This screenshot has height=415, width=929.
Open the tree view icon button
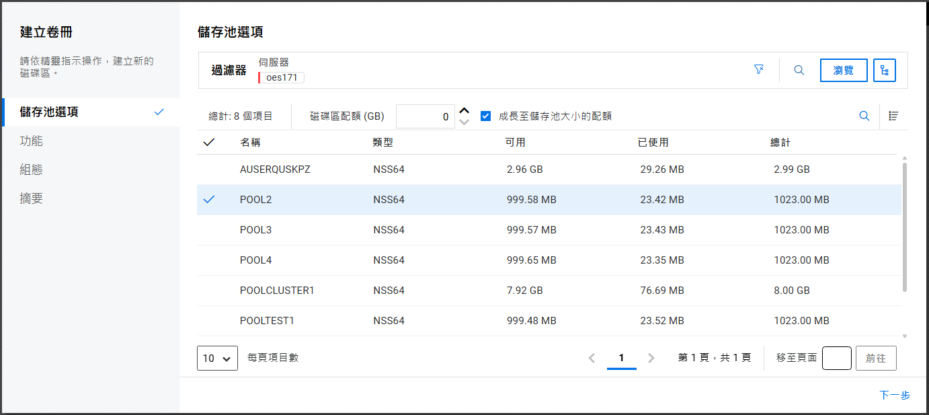[x=884, y=70]
